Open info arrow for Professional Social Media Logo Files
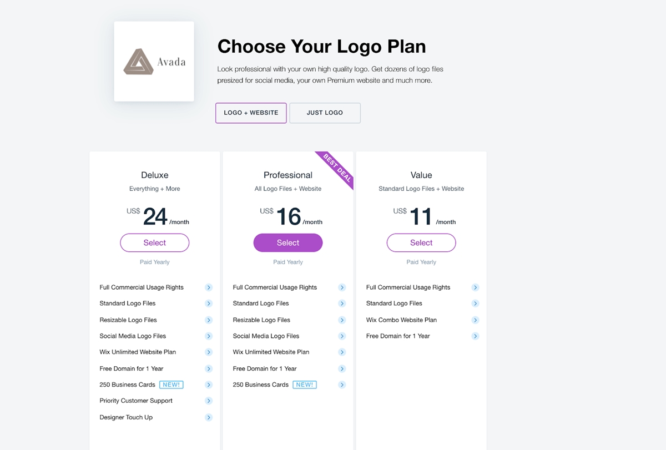 [342, 336]
